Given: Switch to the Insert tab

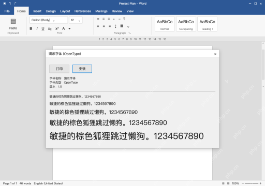Looking at the screenshot, I should click(x=37, y=11).
